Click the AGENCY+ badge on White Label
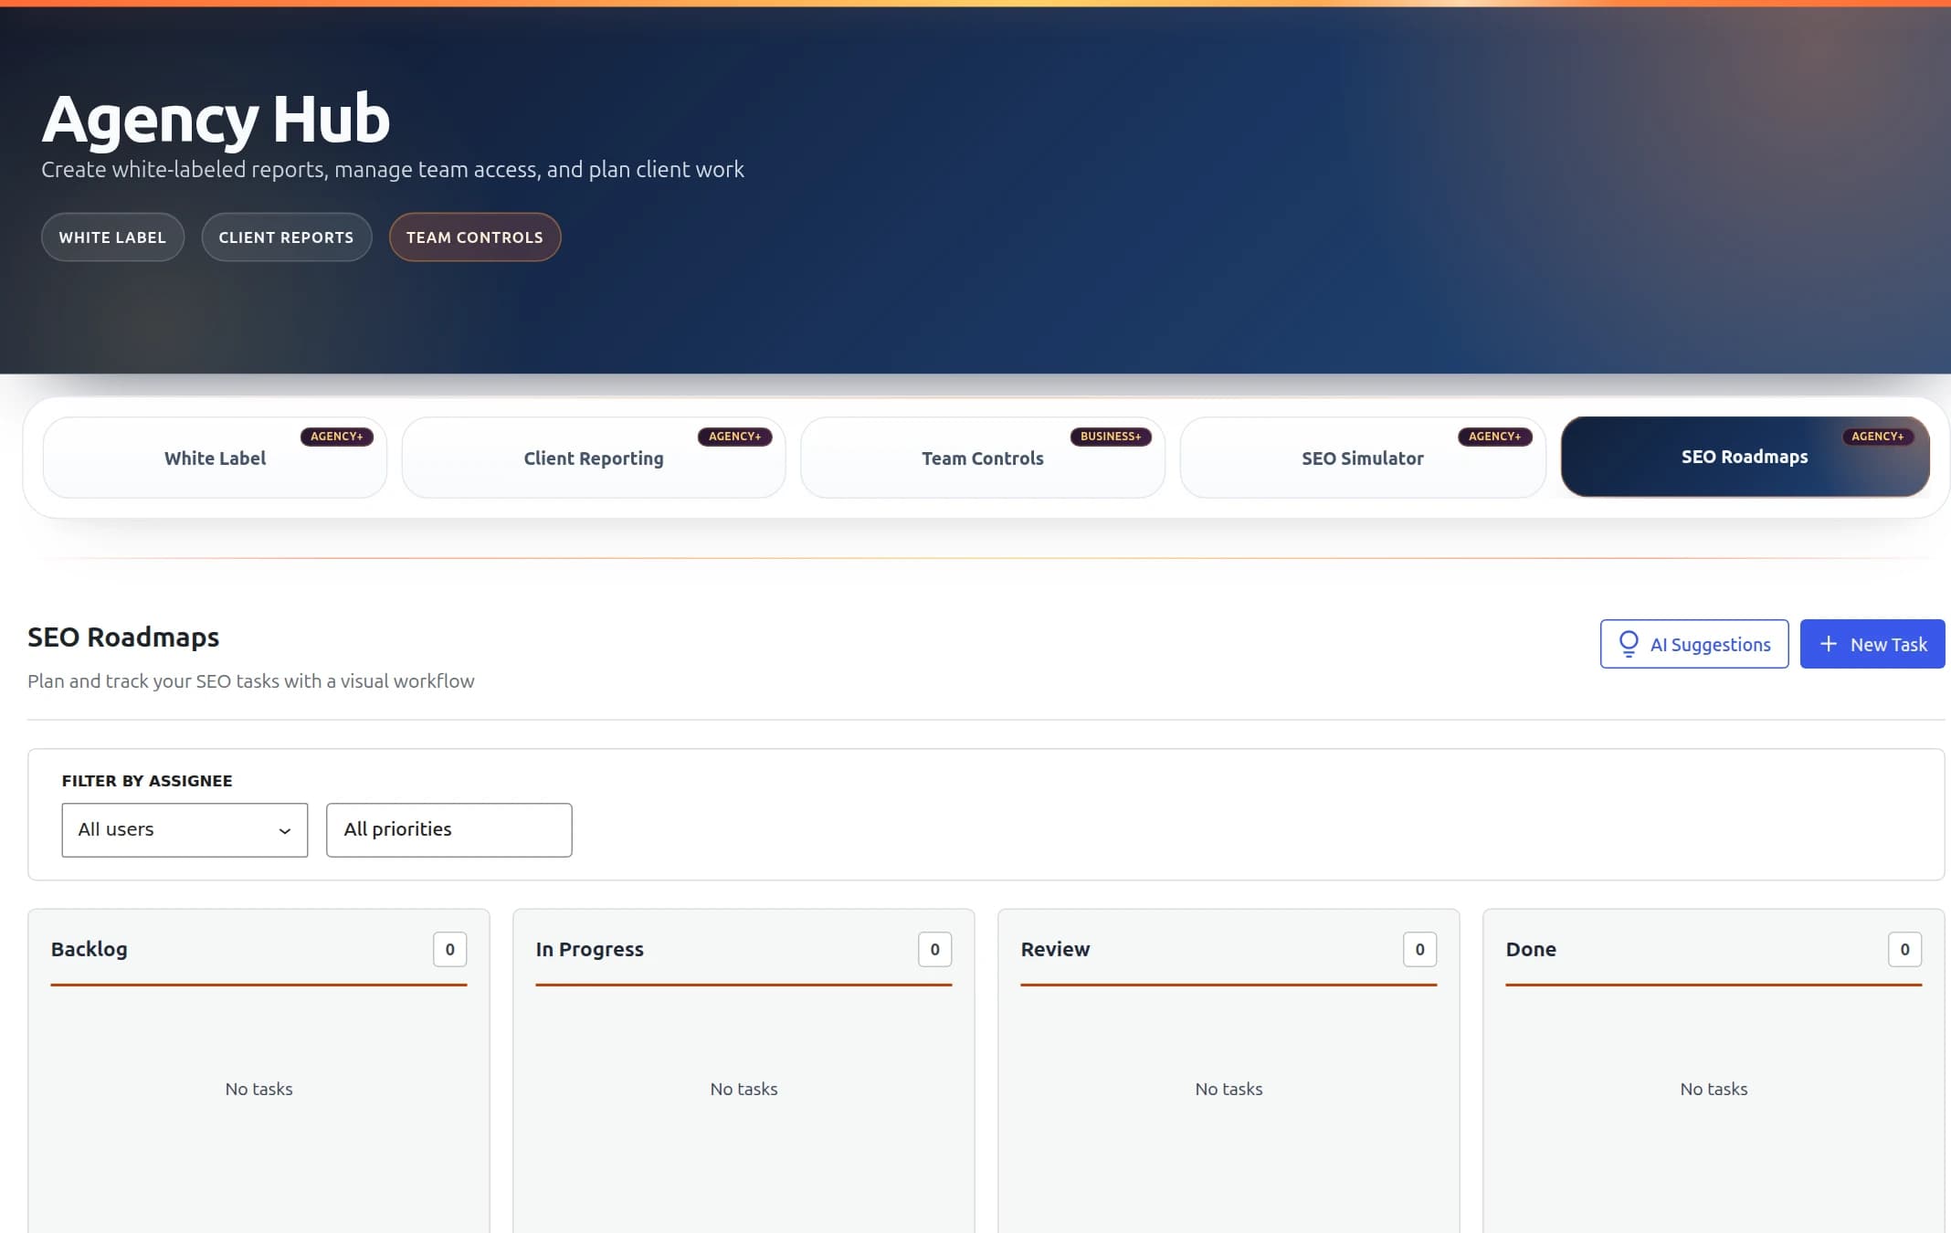The height and width of the screenshot is (1233, 1951). pos(337,437)
